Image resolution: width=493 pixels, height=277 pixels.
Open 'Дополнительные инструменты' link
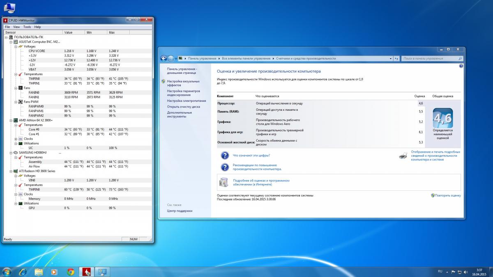(x=180, y=114)
